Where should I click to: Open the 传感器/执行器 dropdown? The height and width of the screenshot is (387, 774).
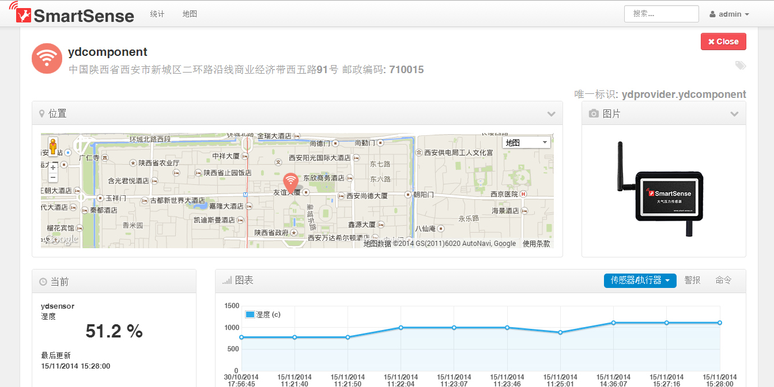point(640,280)
